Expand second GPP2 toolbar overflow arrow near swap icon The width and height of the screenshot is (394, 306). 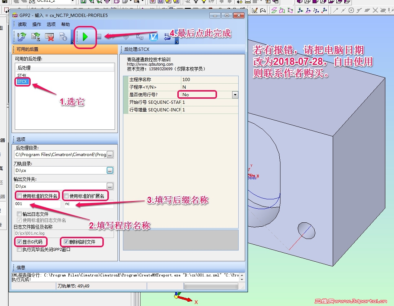pyautogui.click(x=177, y=42)
